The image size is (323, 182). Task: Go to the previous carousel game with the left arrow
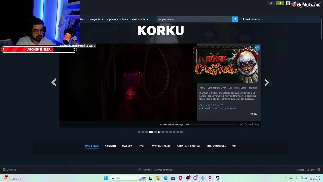(x=54, y=82)
